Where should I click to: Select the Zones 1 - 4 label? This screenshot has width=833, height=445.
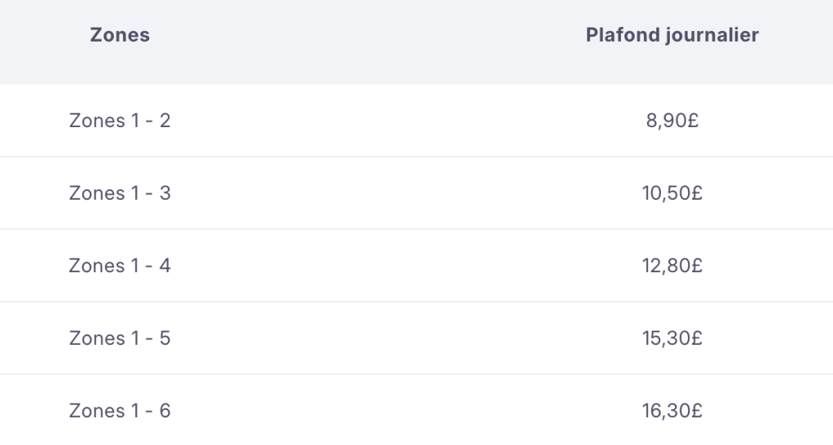pyautogui.click(x=119, y=266)
